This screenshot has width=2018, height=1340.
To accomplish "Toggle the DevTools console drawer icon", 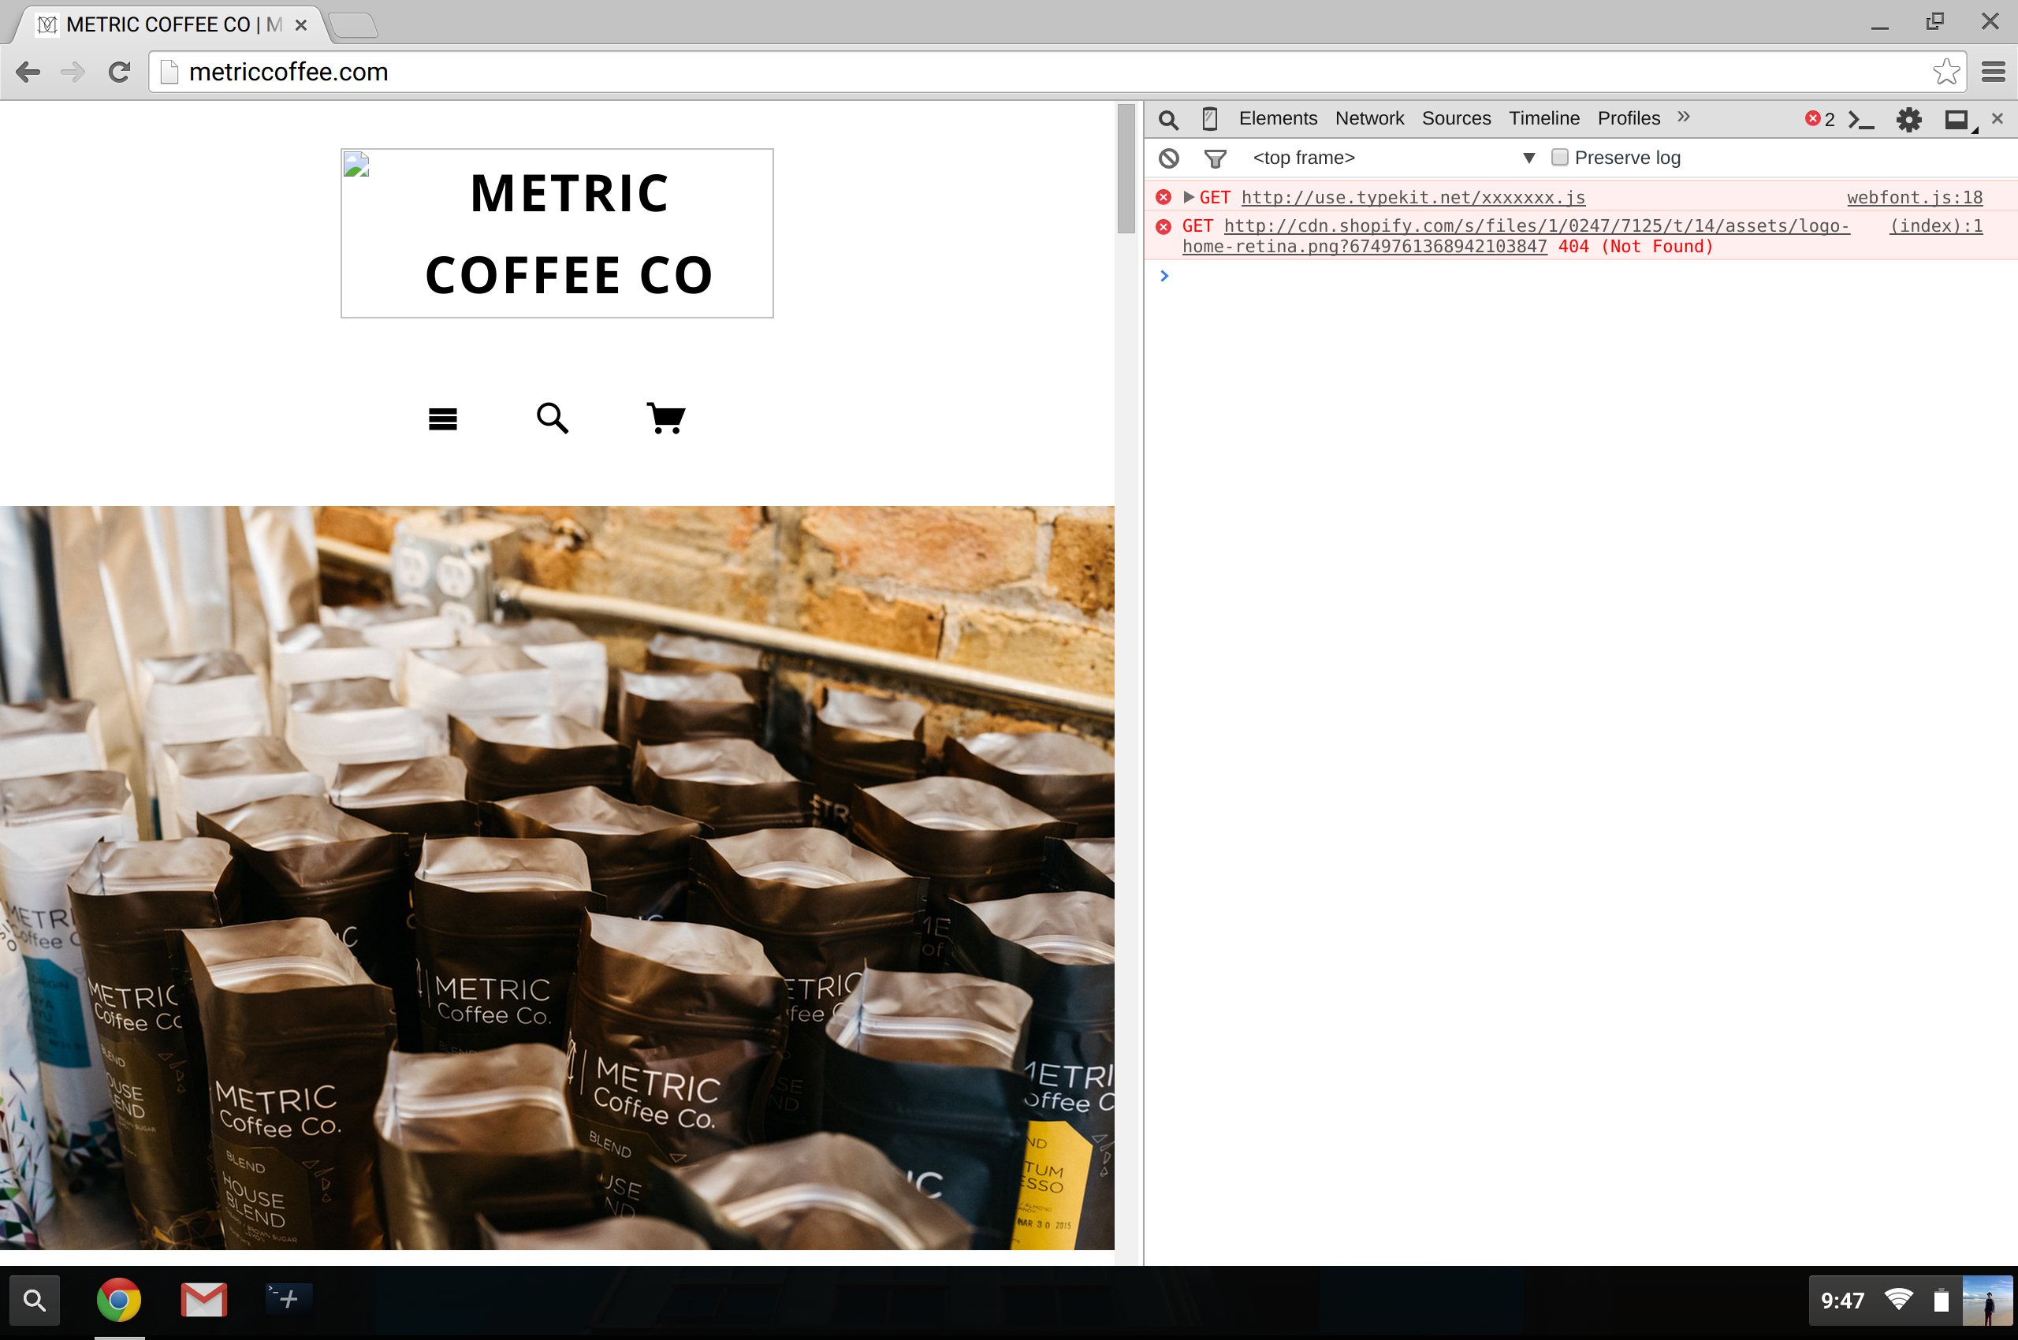I will pos(1860,120).
